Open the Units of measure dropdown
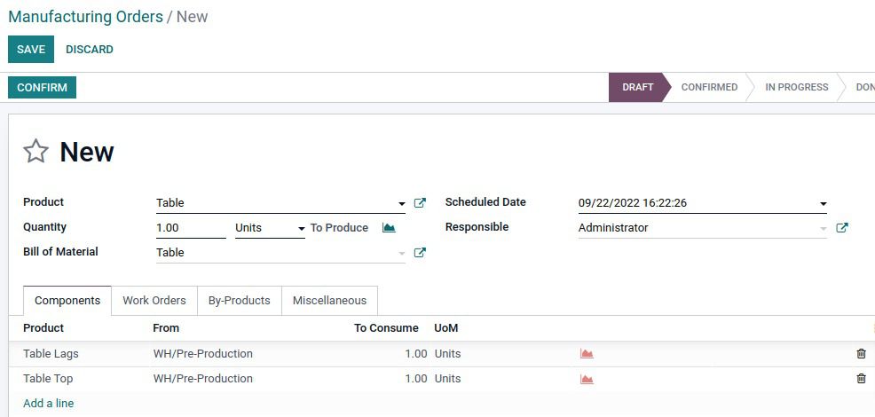875x417 pixels. click(302, 229)
